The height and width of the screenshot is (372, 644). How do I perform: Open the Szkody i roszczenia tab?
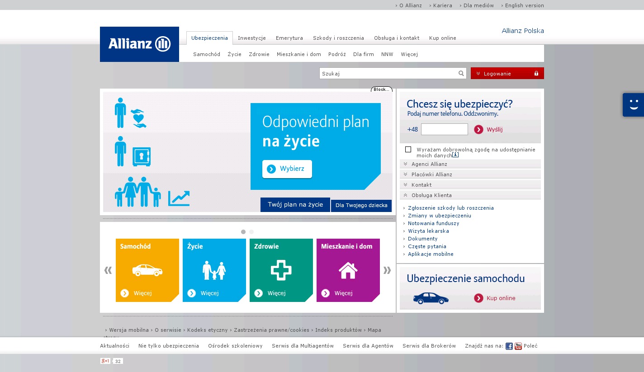(x=338, y=38)
